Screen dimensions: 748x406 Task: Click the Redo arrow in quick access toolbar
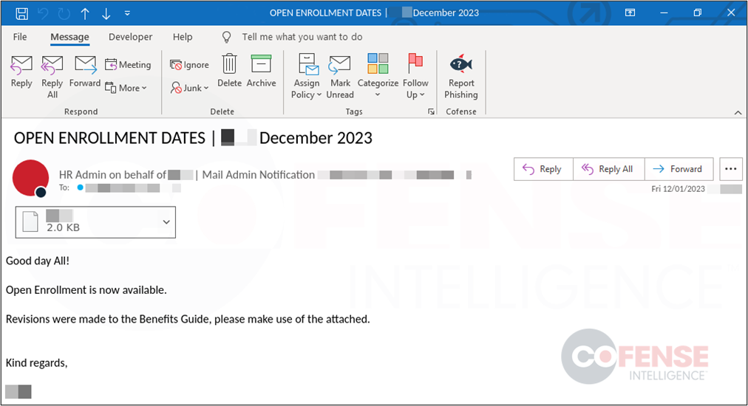coord(64,14)
